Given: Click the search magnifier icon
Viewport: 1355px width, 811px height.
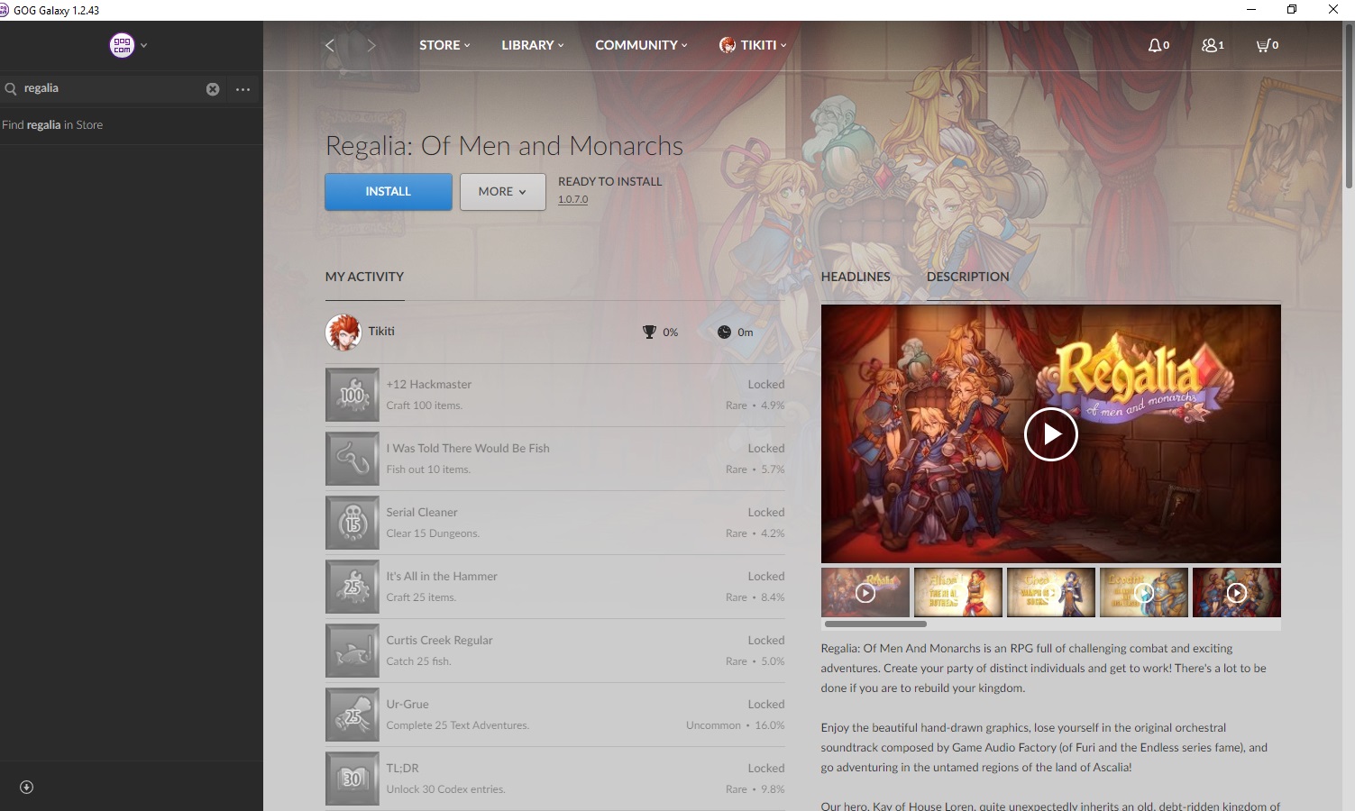Looking at the screenshot, I should [x=11, y=89].
